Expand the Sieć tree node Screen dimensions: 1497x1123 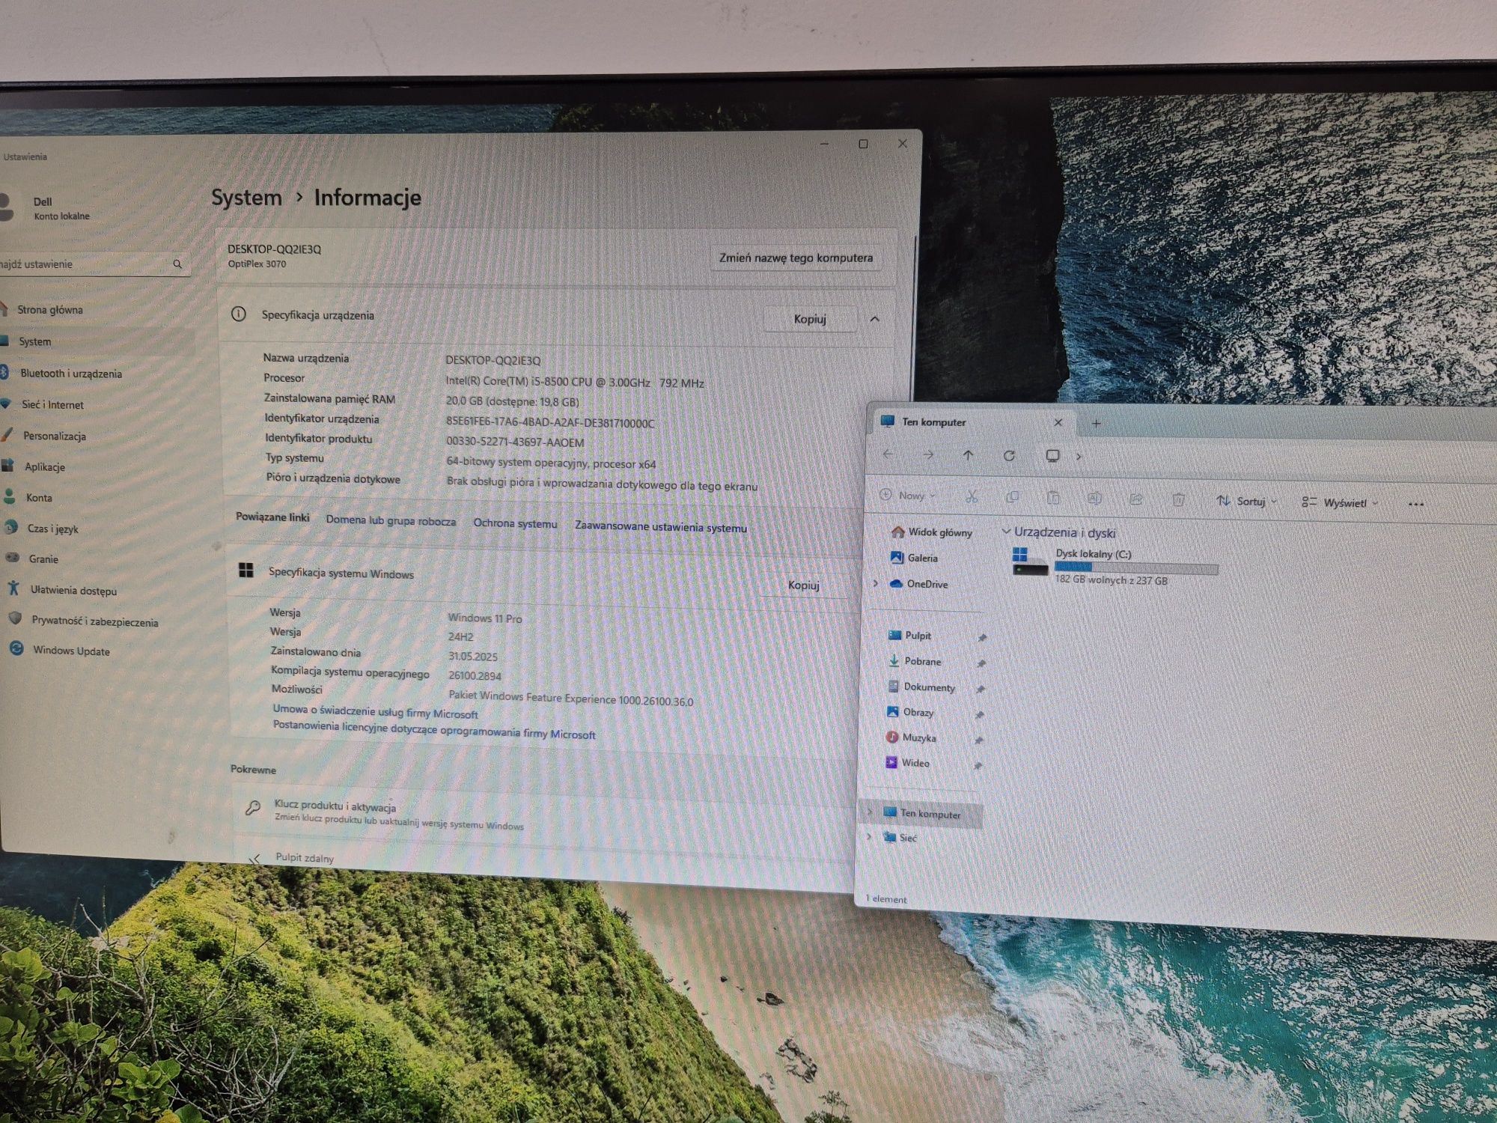pos(869,836)
